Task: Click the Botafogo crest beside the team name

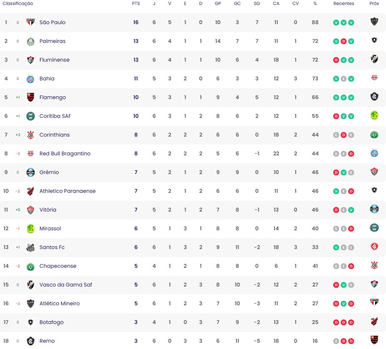Action: (30, 322)
